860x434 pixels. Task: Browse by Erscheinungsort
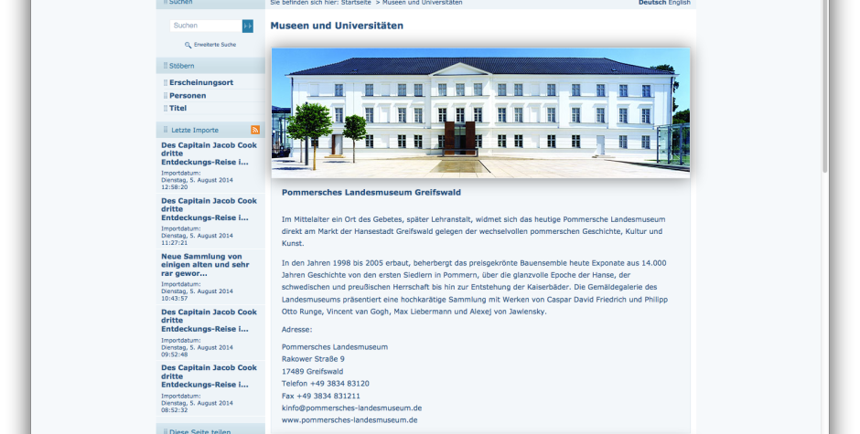pyautogui.click(x=201, y=83)
